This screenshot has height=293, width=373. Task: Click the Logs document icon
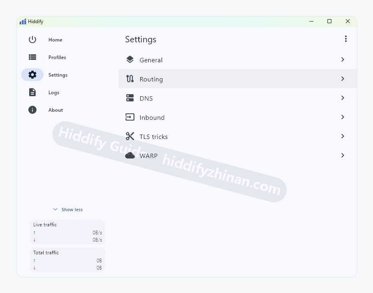click(x=32, y=92)
